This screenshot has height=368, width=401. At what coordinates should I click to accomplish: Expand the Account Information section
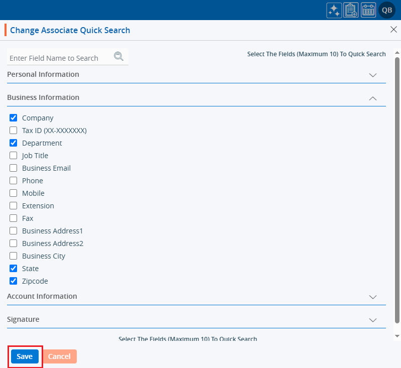(372, 297)
